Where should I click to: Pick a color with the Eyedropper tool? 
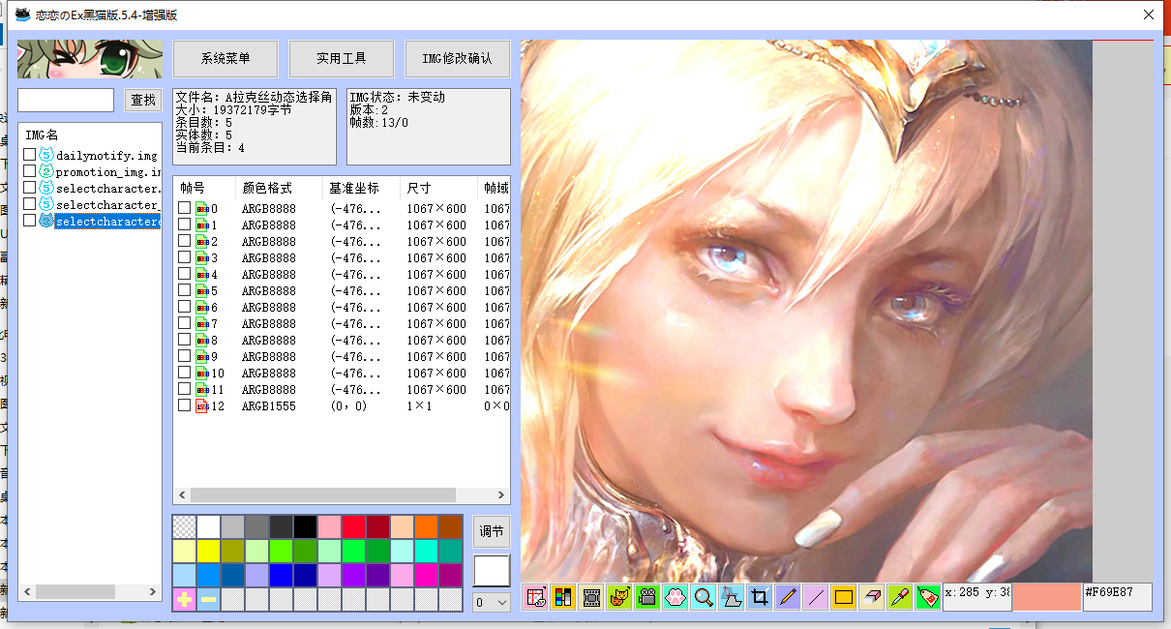pyautogui.click(x=897, y=597)
